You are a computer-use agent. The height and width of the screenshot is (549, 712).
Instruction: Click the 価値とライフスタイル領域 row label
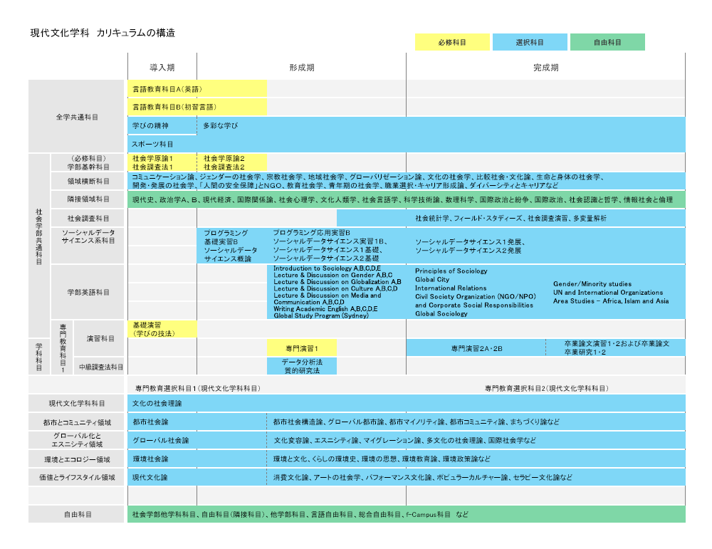pos(77,478)
